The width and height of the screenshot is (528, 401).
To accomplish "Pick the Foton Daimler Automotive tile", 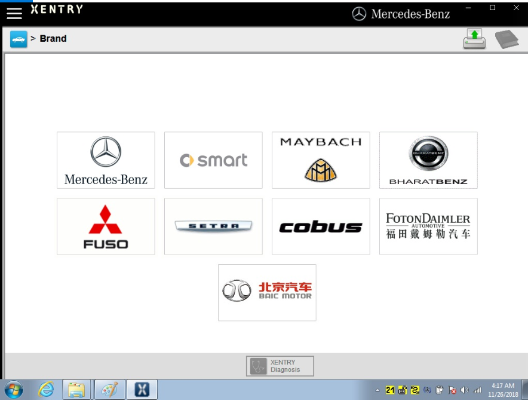I will point(428,226).
